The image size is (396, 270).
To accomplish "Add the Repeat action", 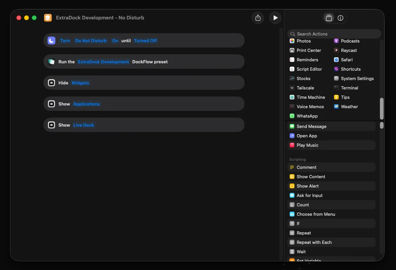I will (331, 233).
